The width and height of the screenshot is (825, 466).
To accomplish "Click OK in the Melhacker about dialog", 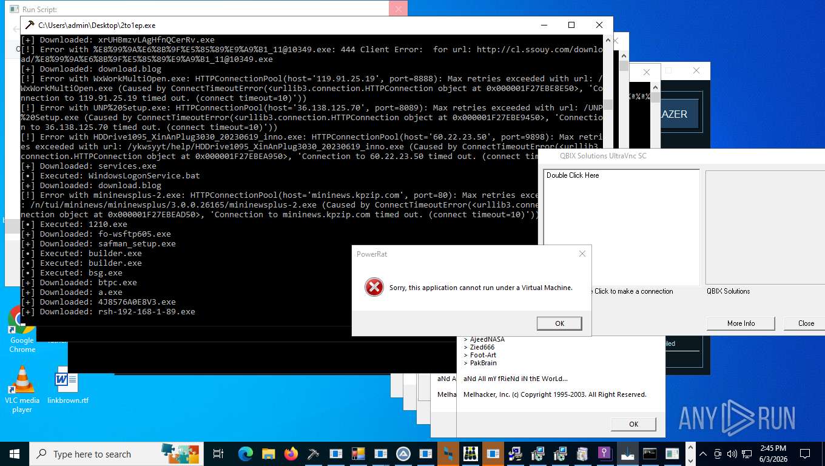I will 633,424.
